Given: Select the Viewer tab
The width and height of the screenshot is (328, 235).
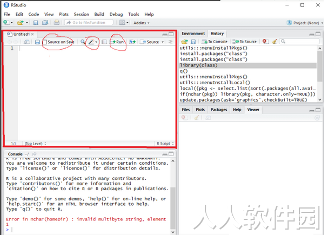Looking at the screenshot, I should click(x=253, y=110).
